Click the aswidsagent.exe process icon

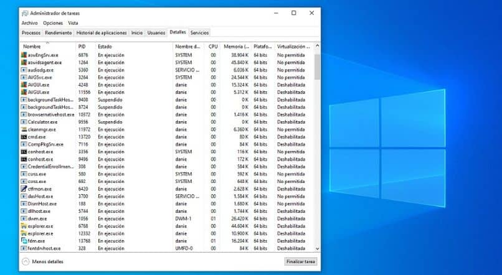[24, 62]
